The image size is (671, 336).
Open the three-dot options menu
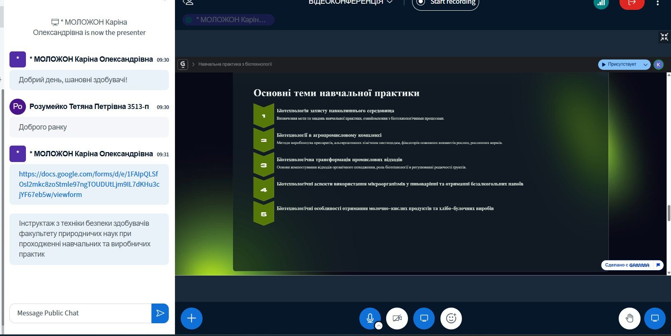click(x=657, y=3)
